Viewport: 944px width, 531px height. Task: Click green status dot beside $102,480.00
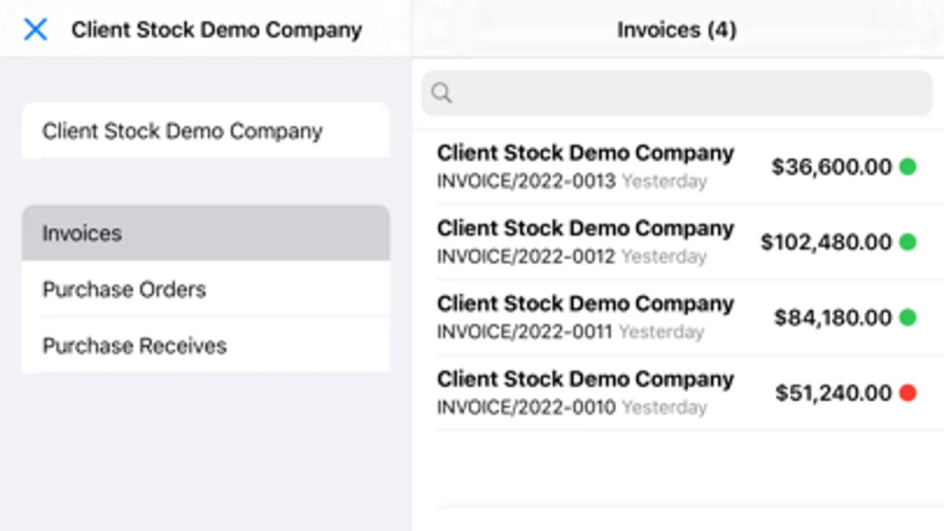point(907,242)
